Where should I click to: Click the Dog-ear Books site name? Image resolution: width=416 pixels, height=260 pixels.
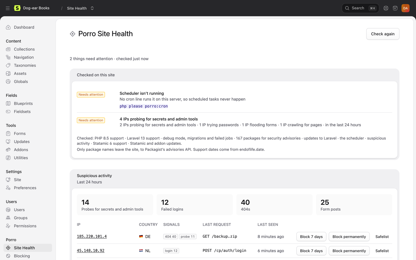click(x=36, y=8)
